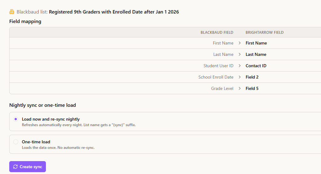
Task: Select the Load now and re-sync nightly radio
Action: (x=16, y=119)
